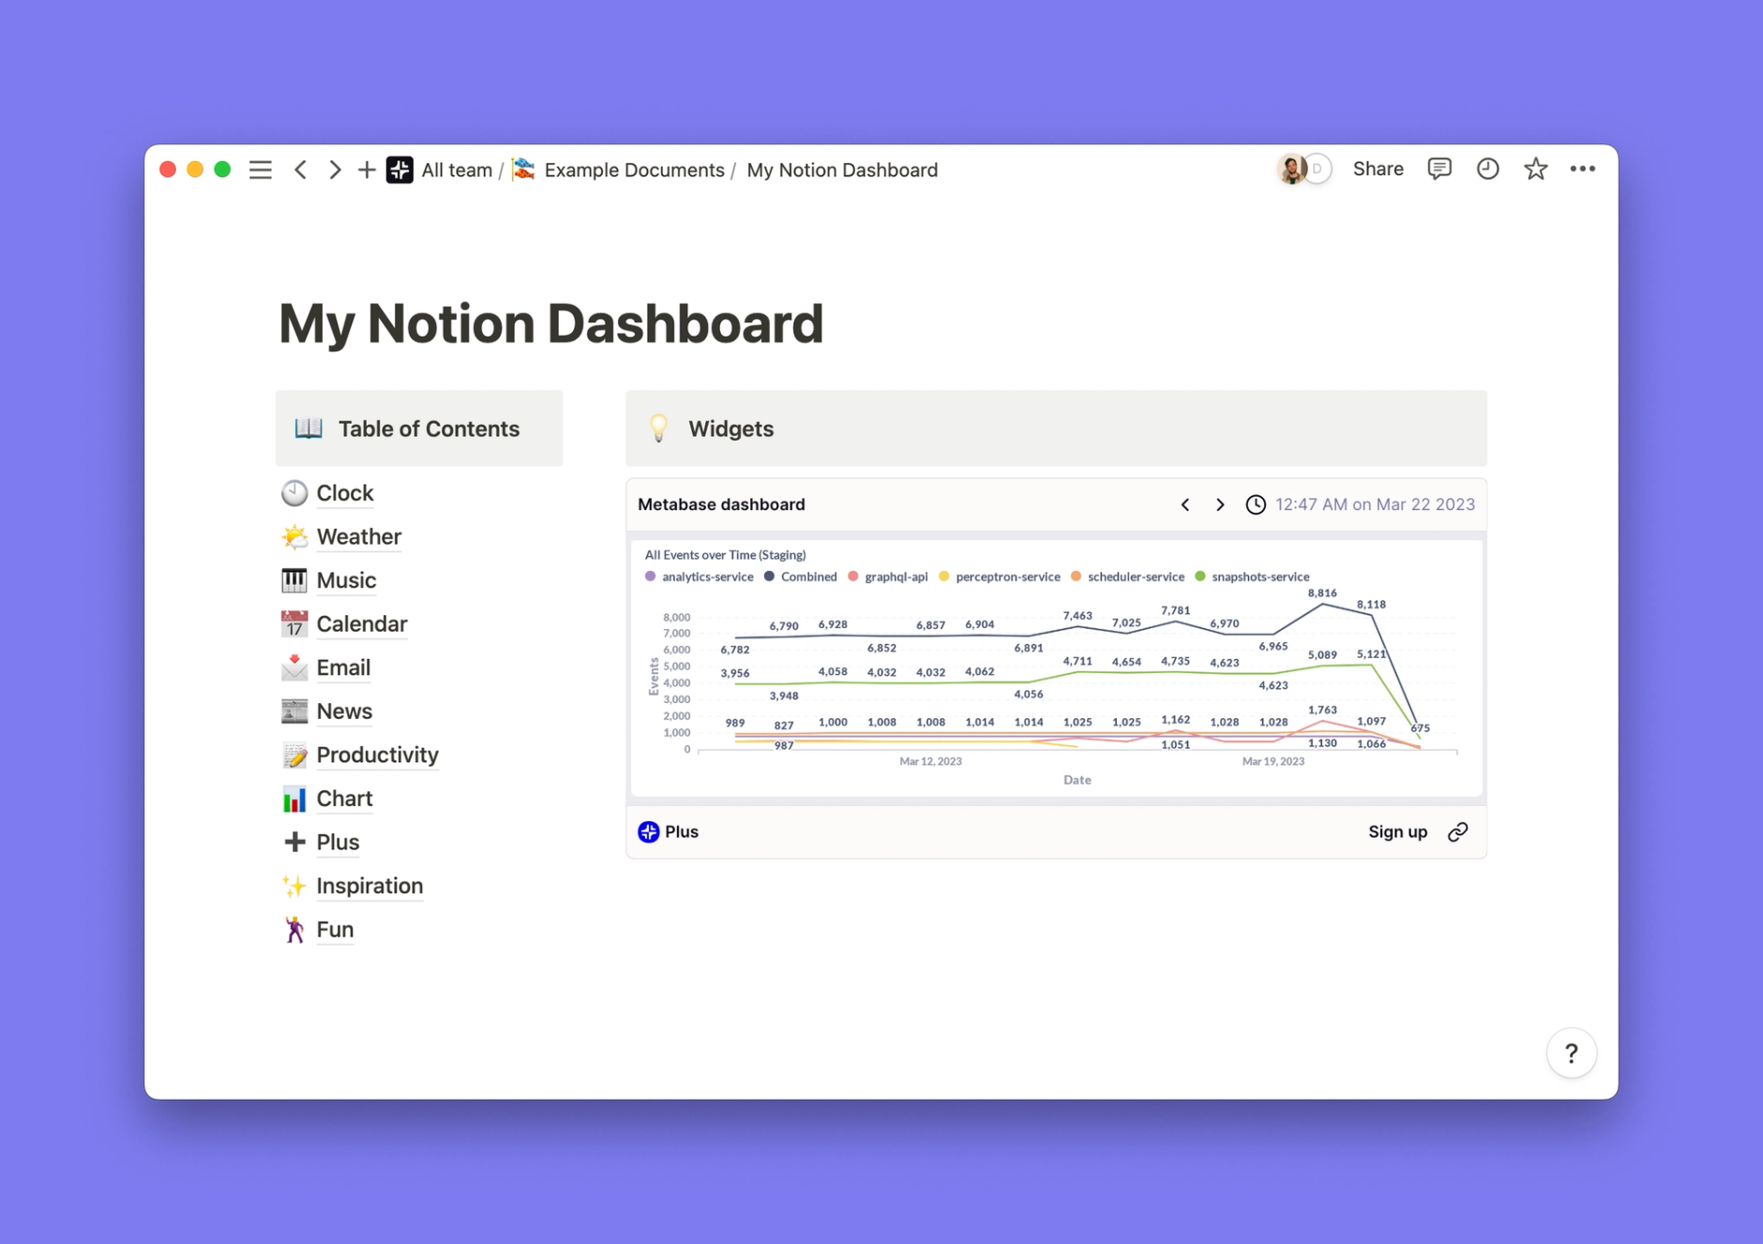Click the Table of Contents heading
The height and width of the screenshot is (1244, 1763).
(429, 428)
